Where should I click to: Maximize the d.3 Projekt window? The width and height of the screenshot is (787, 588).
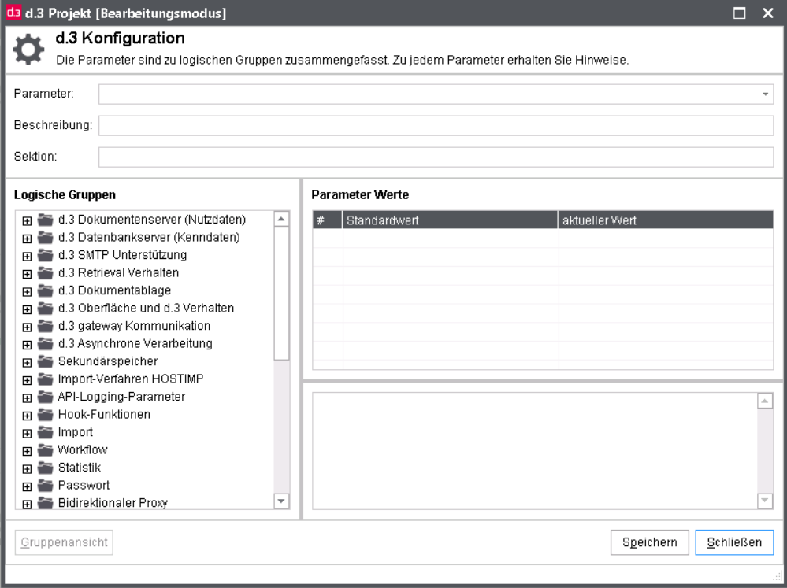(x=739, y=13)
